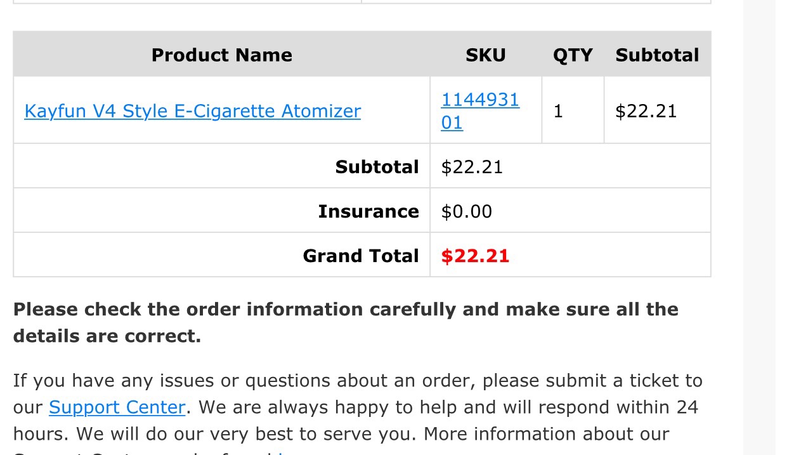The height and width of the screenshot is (455, 808).
Task: Click the SKU column header
Action: 485,55
